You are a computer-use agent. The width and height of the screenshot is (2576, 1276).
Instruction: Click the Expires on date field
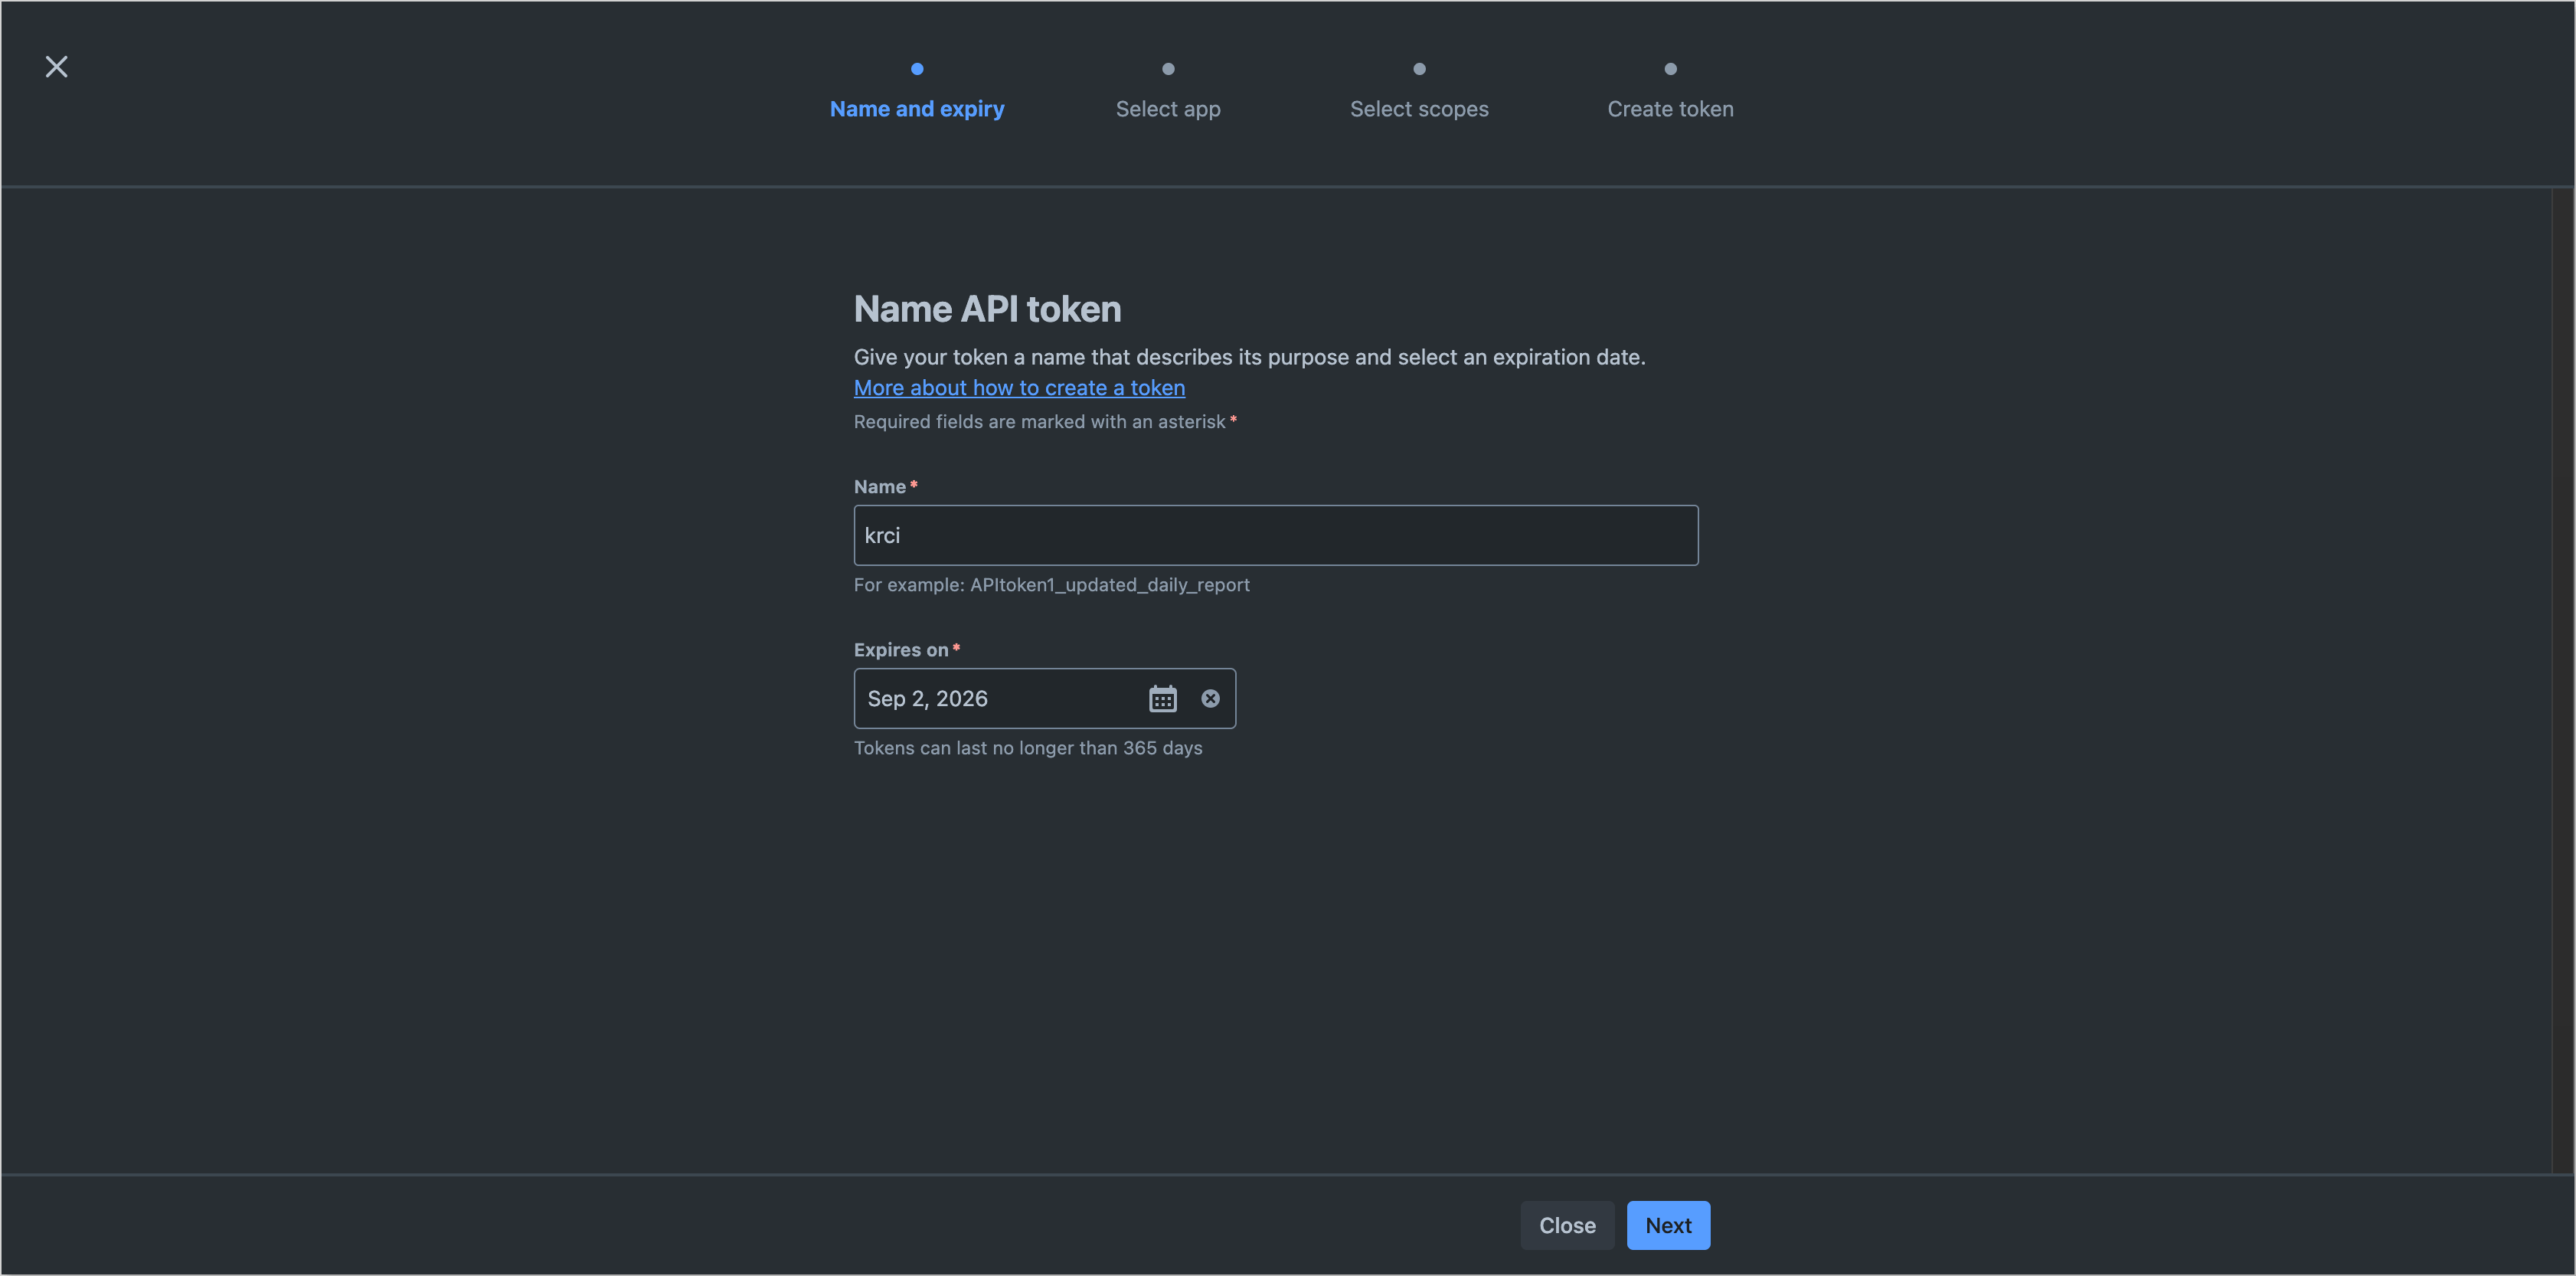[x=1000, y=699]
